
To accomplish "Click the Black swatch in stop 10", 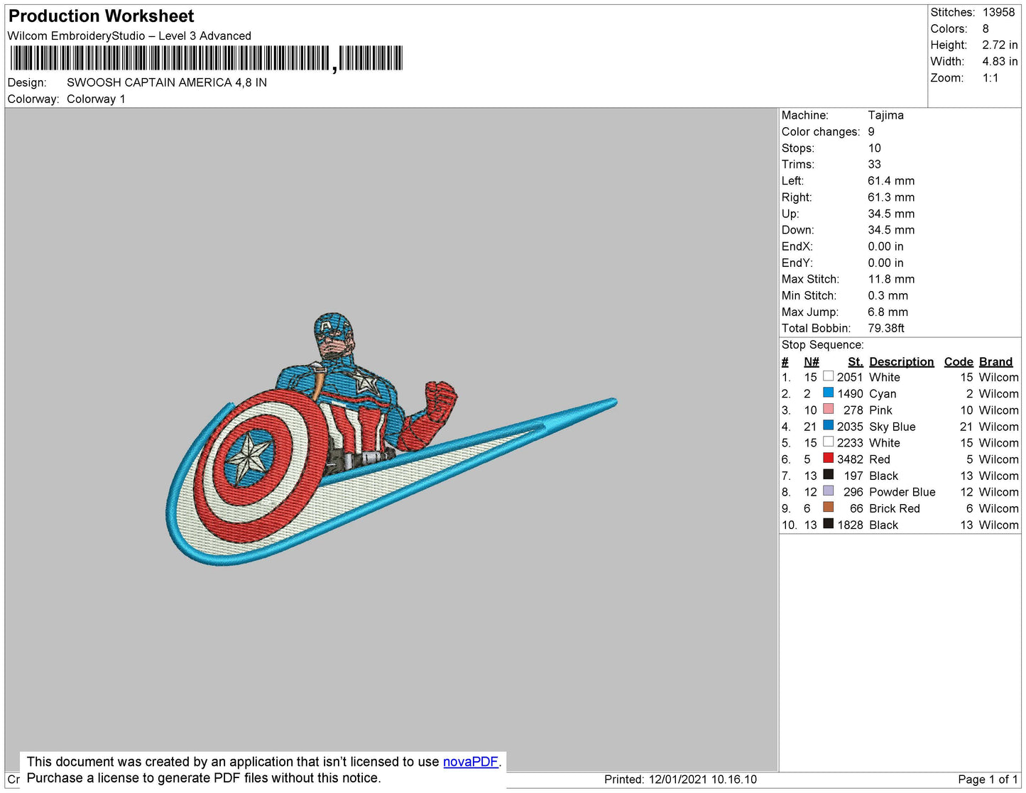I will click(x=828, y=523).
